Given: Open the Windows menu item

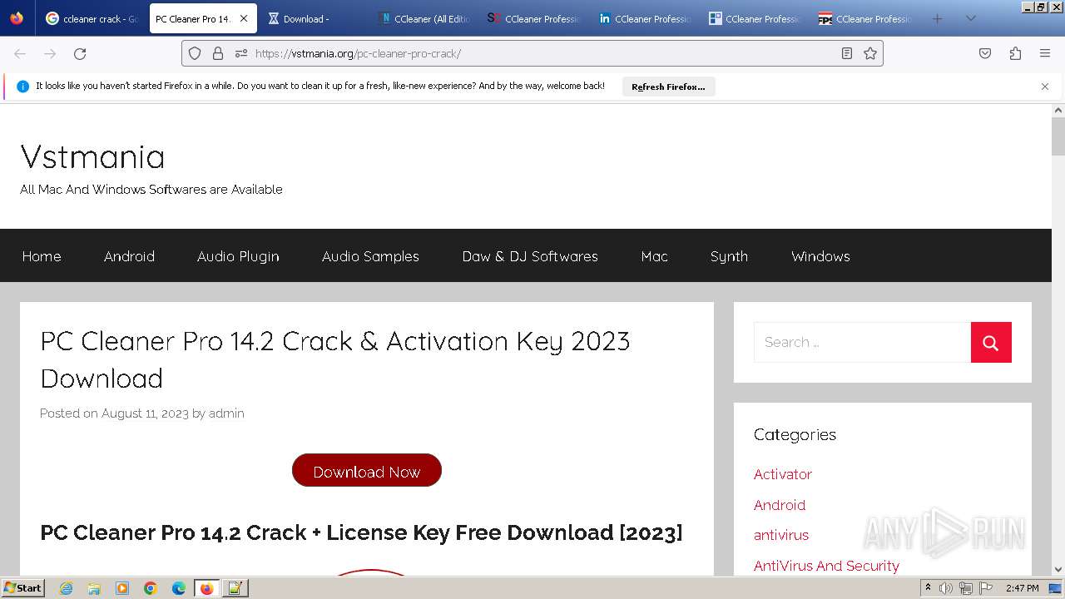Looking at the screenshot, I should [820, 256].
